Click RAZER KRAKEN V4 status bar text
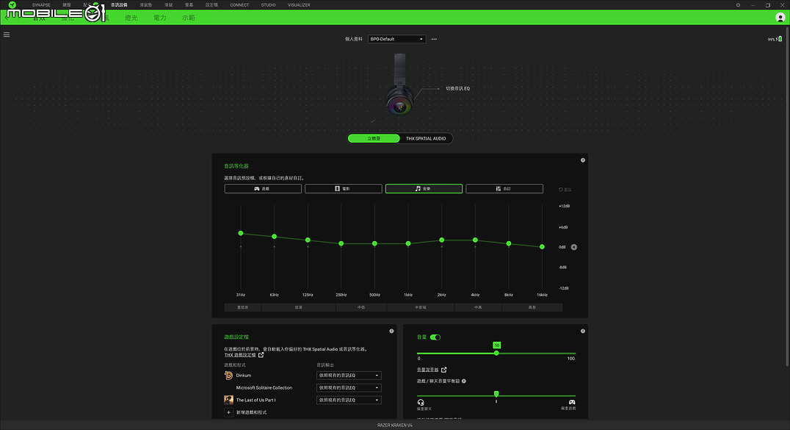 [x=394, y=426]
